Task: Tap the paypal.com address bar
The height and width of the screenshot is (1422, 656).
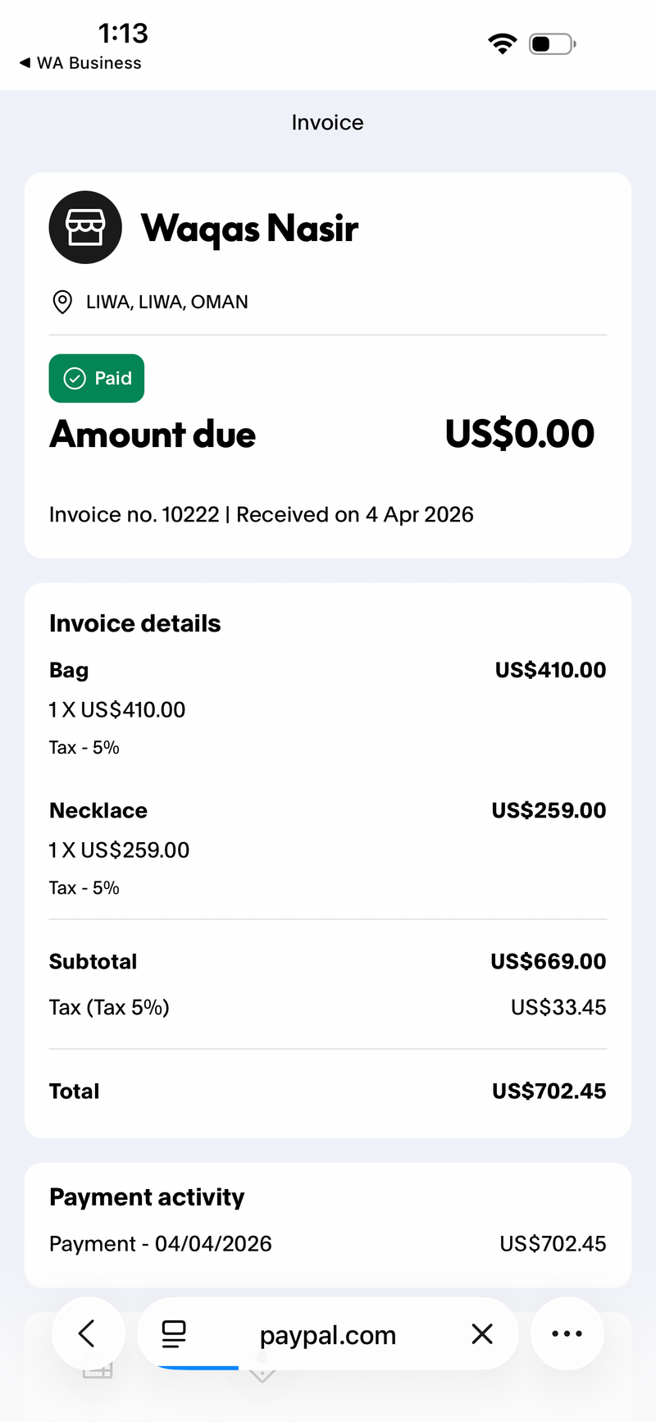Action: [328, 1334]
